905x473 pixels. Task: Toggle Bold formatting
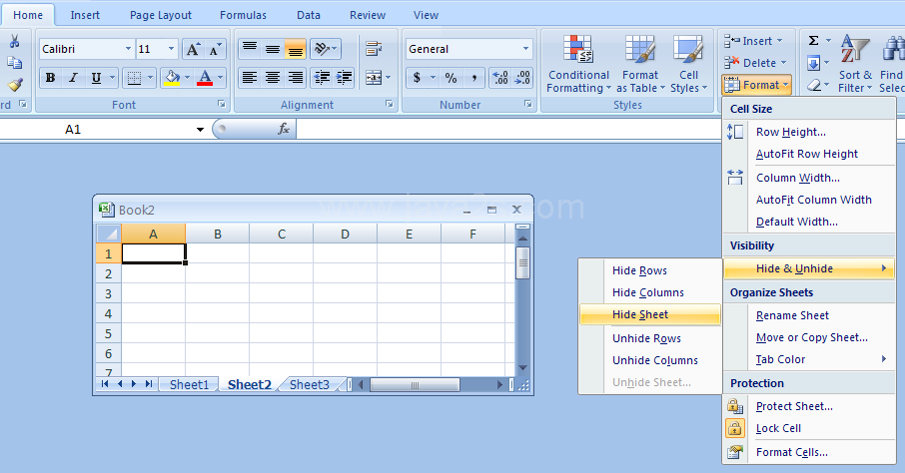[50, 77]
